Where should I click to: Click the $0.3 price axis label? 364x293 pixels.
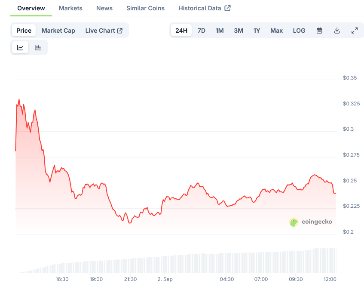[348, 129]
